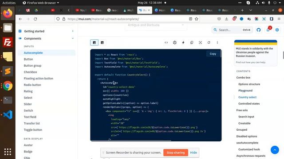This screenshot has height=159, width=284.
Task: Copy the demo source icon
Action: point(192,42)
